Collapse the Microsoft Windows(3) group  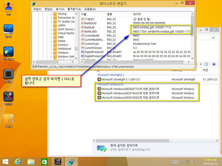pyautogui.click(x=111, y=84)
